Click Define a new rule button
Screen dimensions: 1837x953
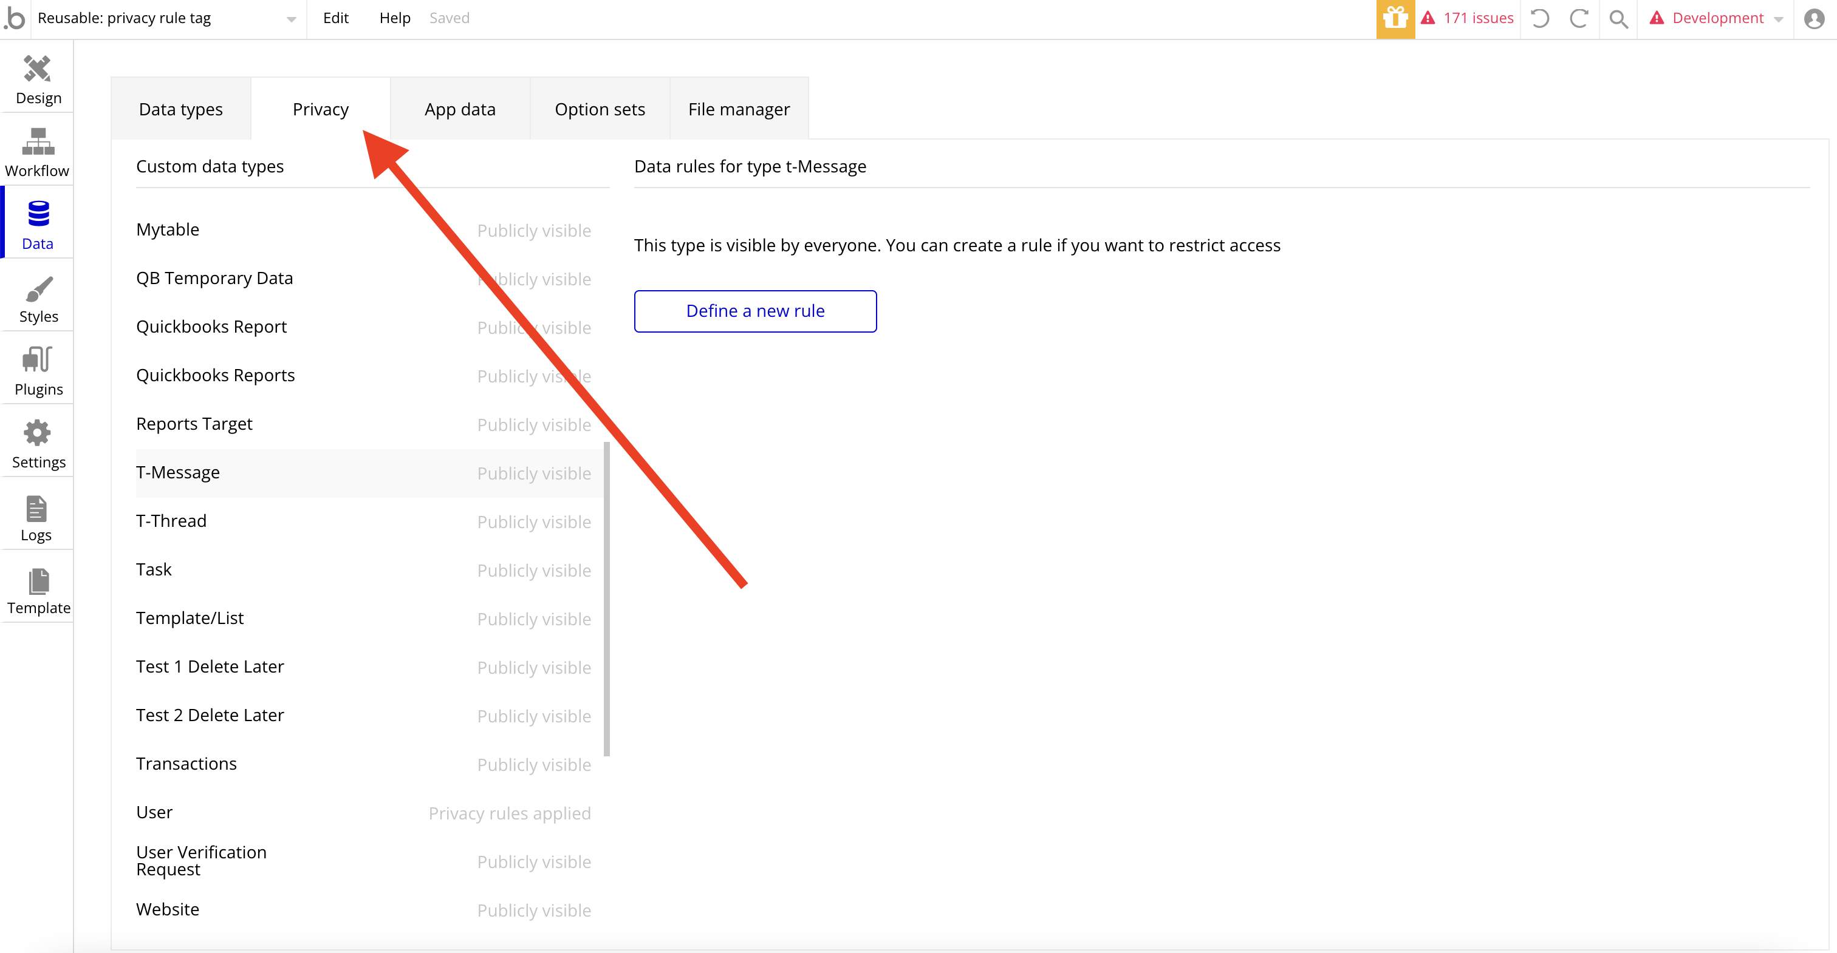point(754,311)
